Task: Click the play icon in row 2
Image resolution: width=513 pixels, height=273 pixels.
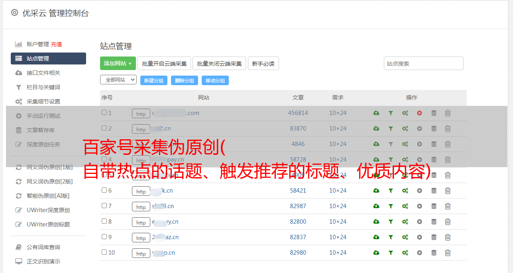Action: pyautogui.click(x=419, y=129)
